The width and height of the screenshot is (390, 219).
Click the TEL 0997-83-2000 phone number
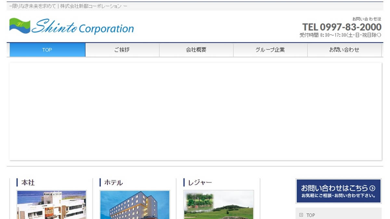pos(342,27)
